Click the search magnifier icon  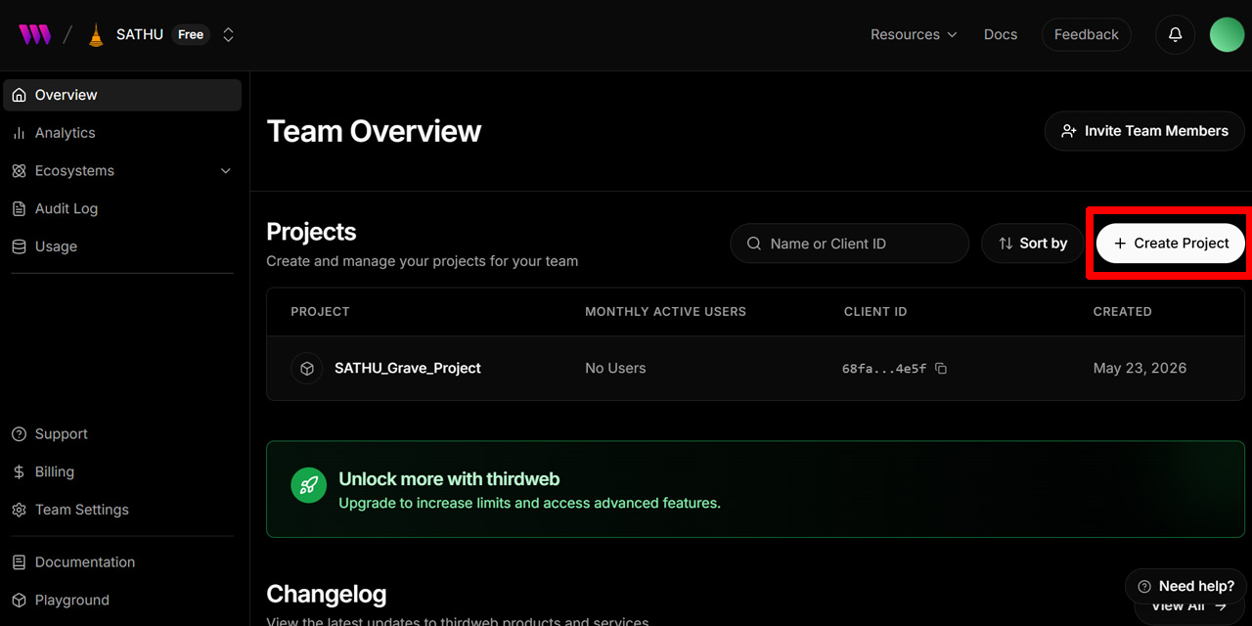pyautogui.click(x=754, y=244)
